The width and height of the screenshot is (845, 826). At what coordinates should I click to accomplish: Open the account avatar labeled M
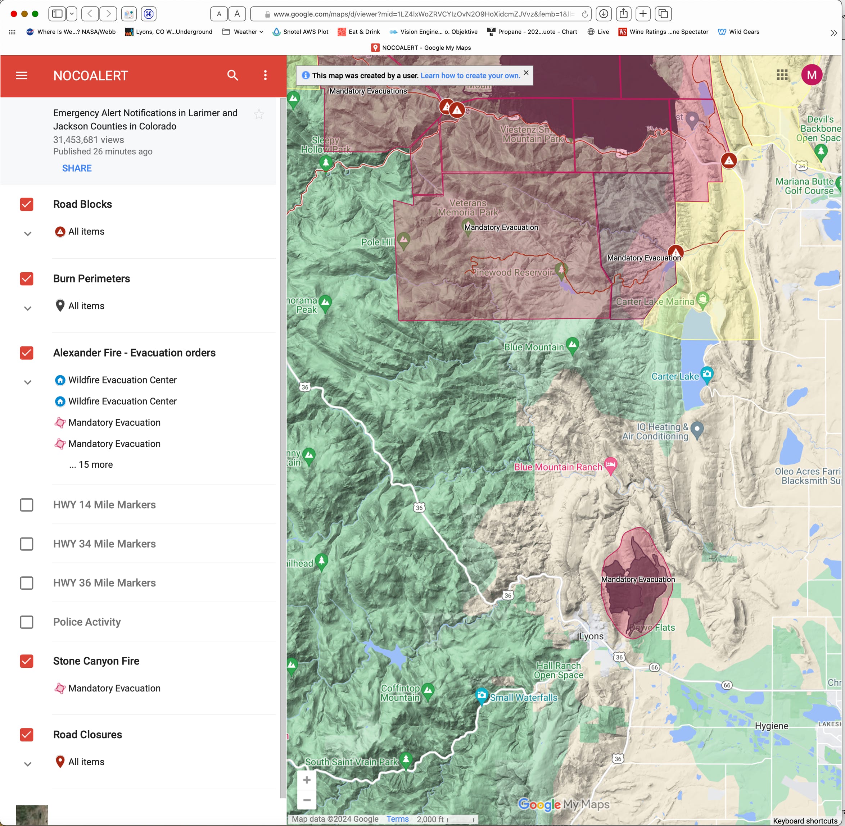pyautogui.click(x=812, y=75)
